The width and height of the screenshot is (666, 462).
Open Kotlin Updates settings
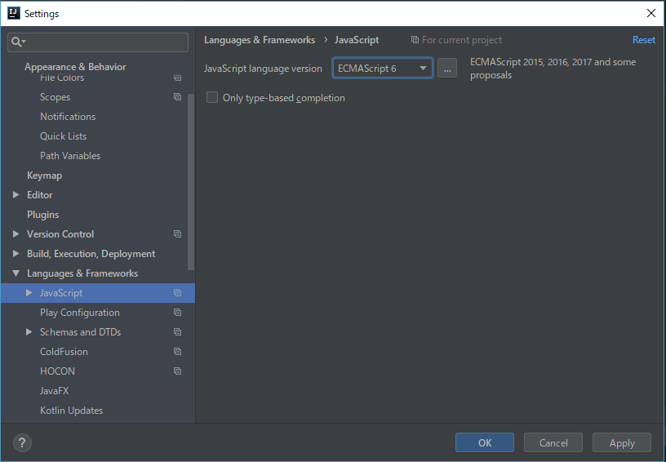(x=71, y=411)
